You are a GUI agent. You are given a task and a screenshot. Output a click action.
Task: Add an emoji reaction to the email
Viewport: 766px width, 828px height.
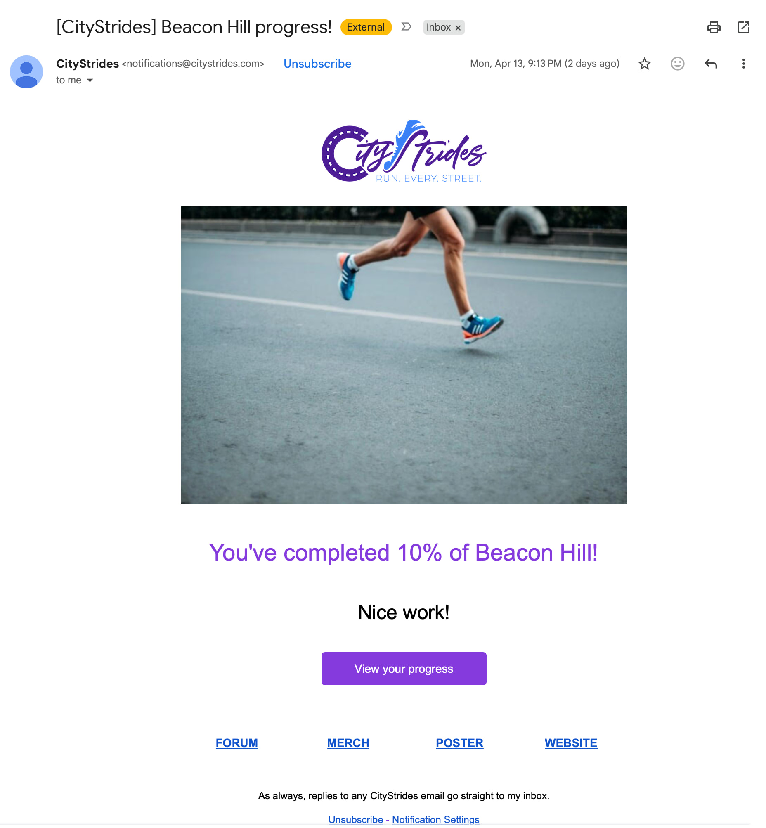tap(677, 64)
